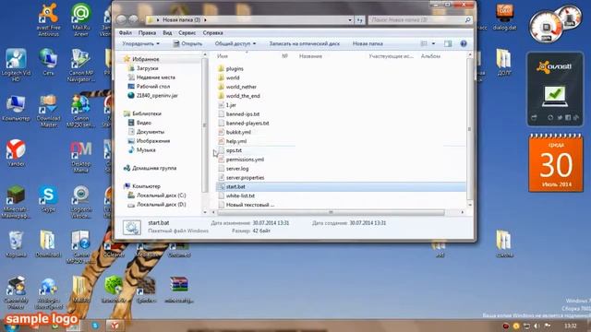Viewport: 591px width, 332px height.
Task: Select the plugins folder
Action: (235, 68)
